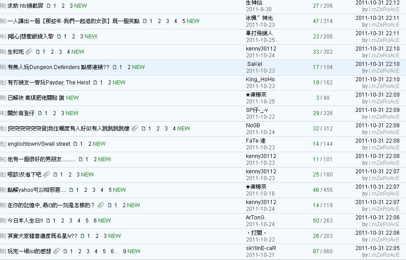Click page icon in 玩完一場lol的感想 row

coord(65,251)
